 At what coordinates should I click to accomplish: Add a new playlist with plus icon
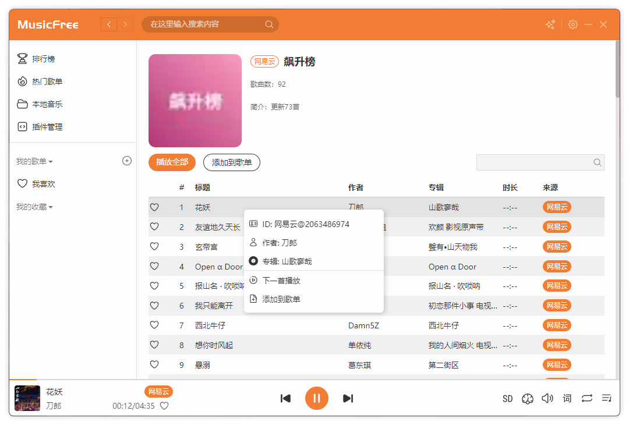[x=127, y=161]
